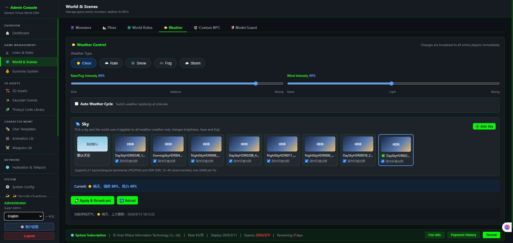This screenshot has width=513, height=243.
Task: Click the admin console controller logo icon
Action: point(7,8)
